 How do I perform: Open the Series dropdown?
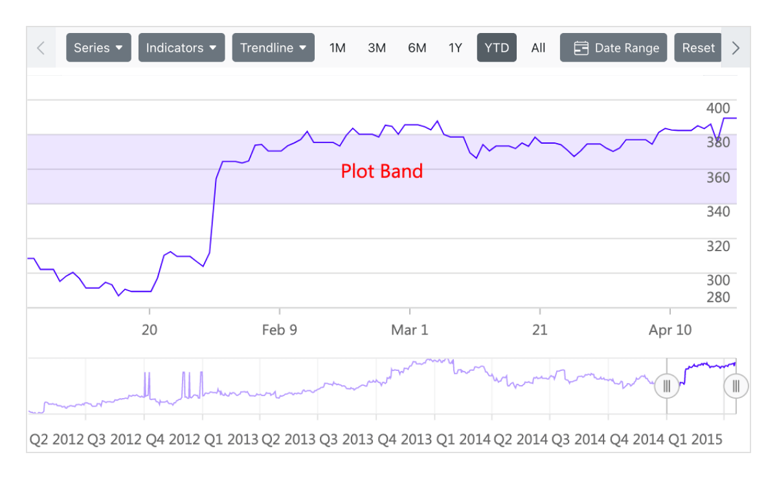[x=98, y=48]
